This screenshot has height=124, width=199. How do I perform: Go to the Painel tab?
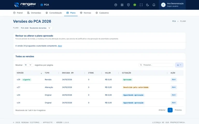18,13
